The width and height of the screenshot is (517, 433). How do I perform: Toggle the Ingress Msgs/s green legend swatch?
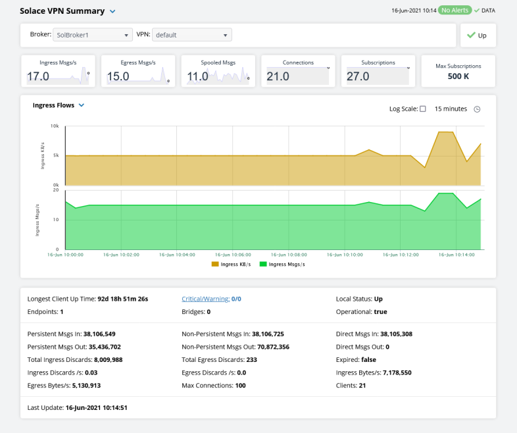pos(263,265)
